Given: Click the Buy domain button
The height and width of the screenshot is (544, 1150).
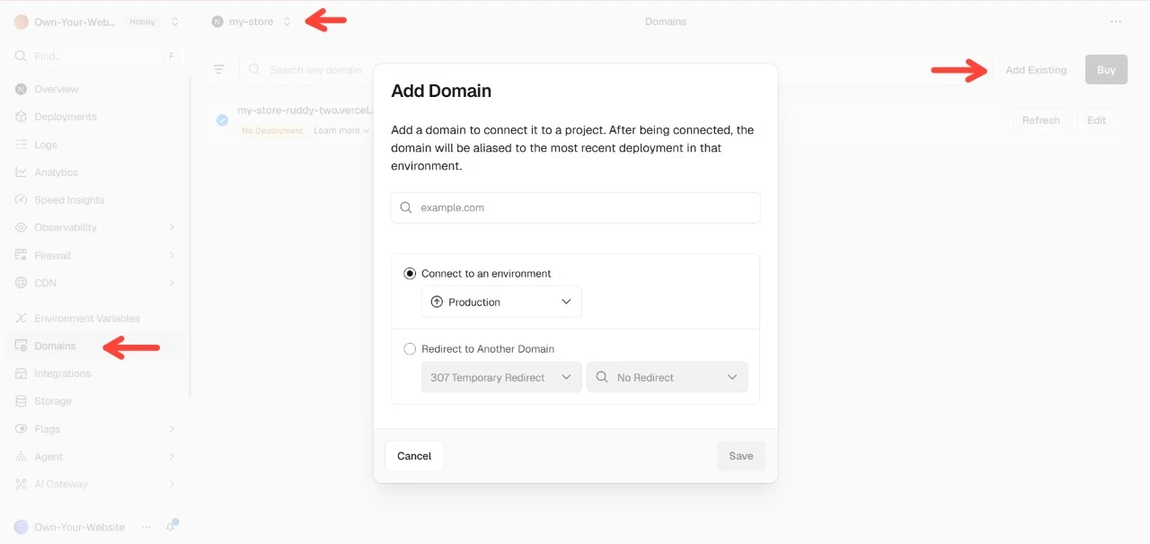Looking at the screenshot, I should (x=1106, y=70).
